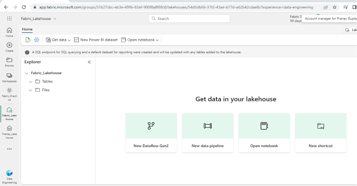This screenshot has height=186, width=357.
Task: Open the Fabric_Lakehouse title dropdown
Action: pyautogui.click(x=55, y=19)
